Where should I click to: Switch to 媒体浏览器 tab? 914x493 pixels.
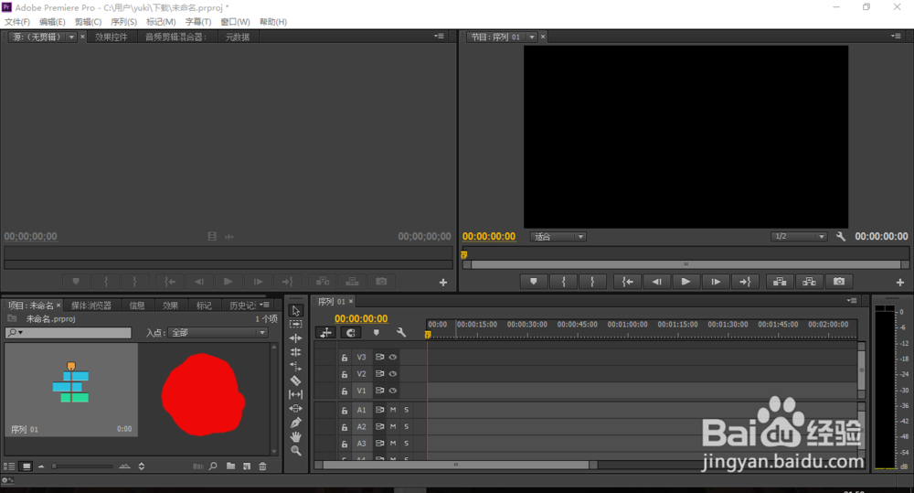click(x=90, y=305)
